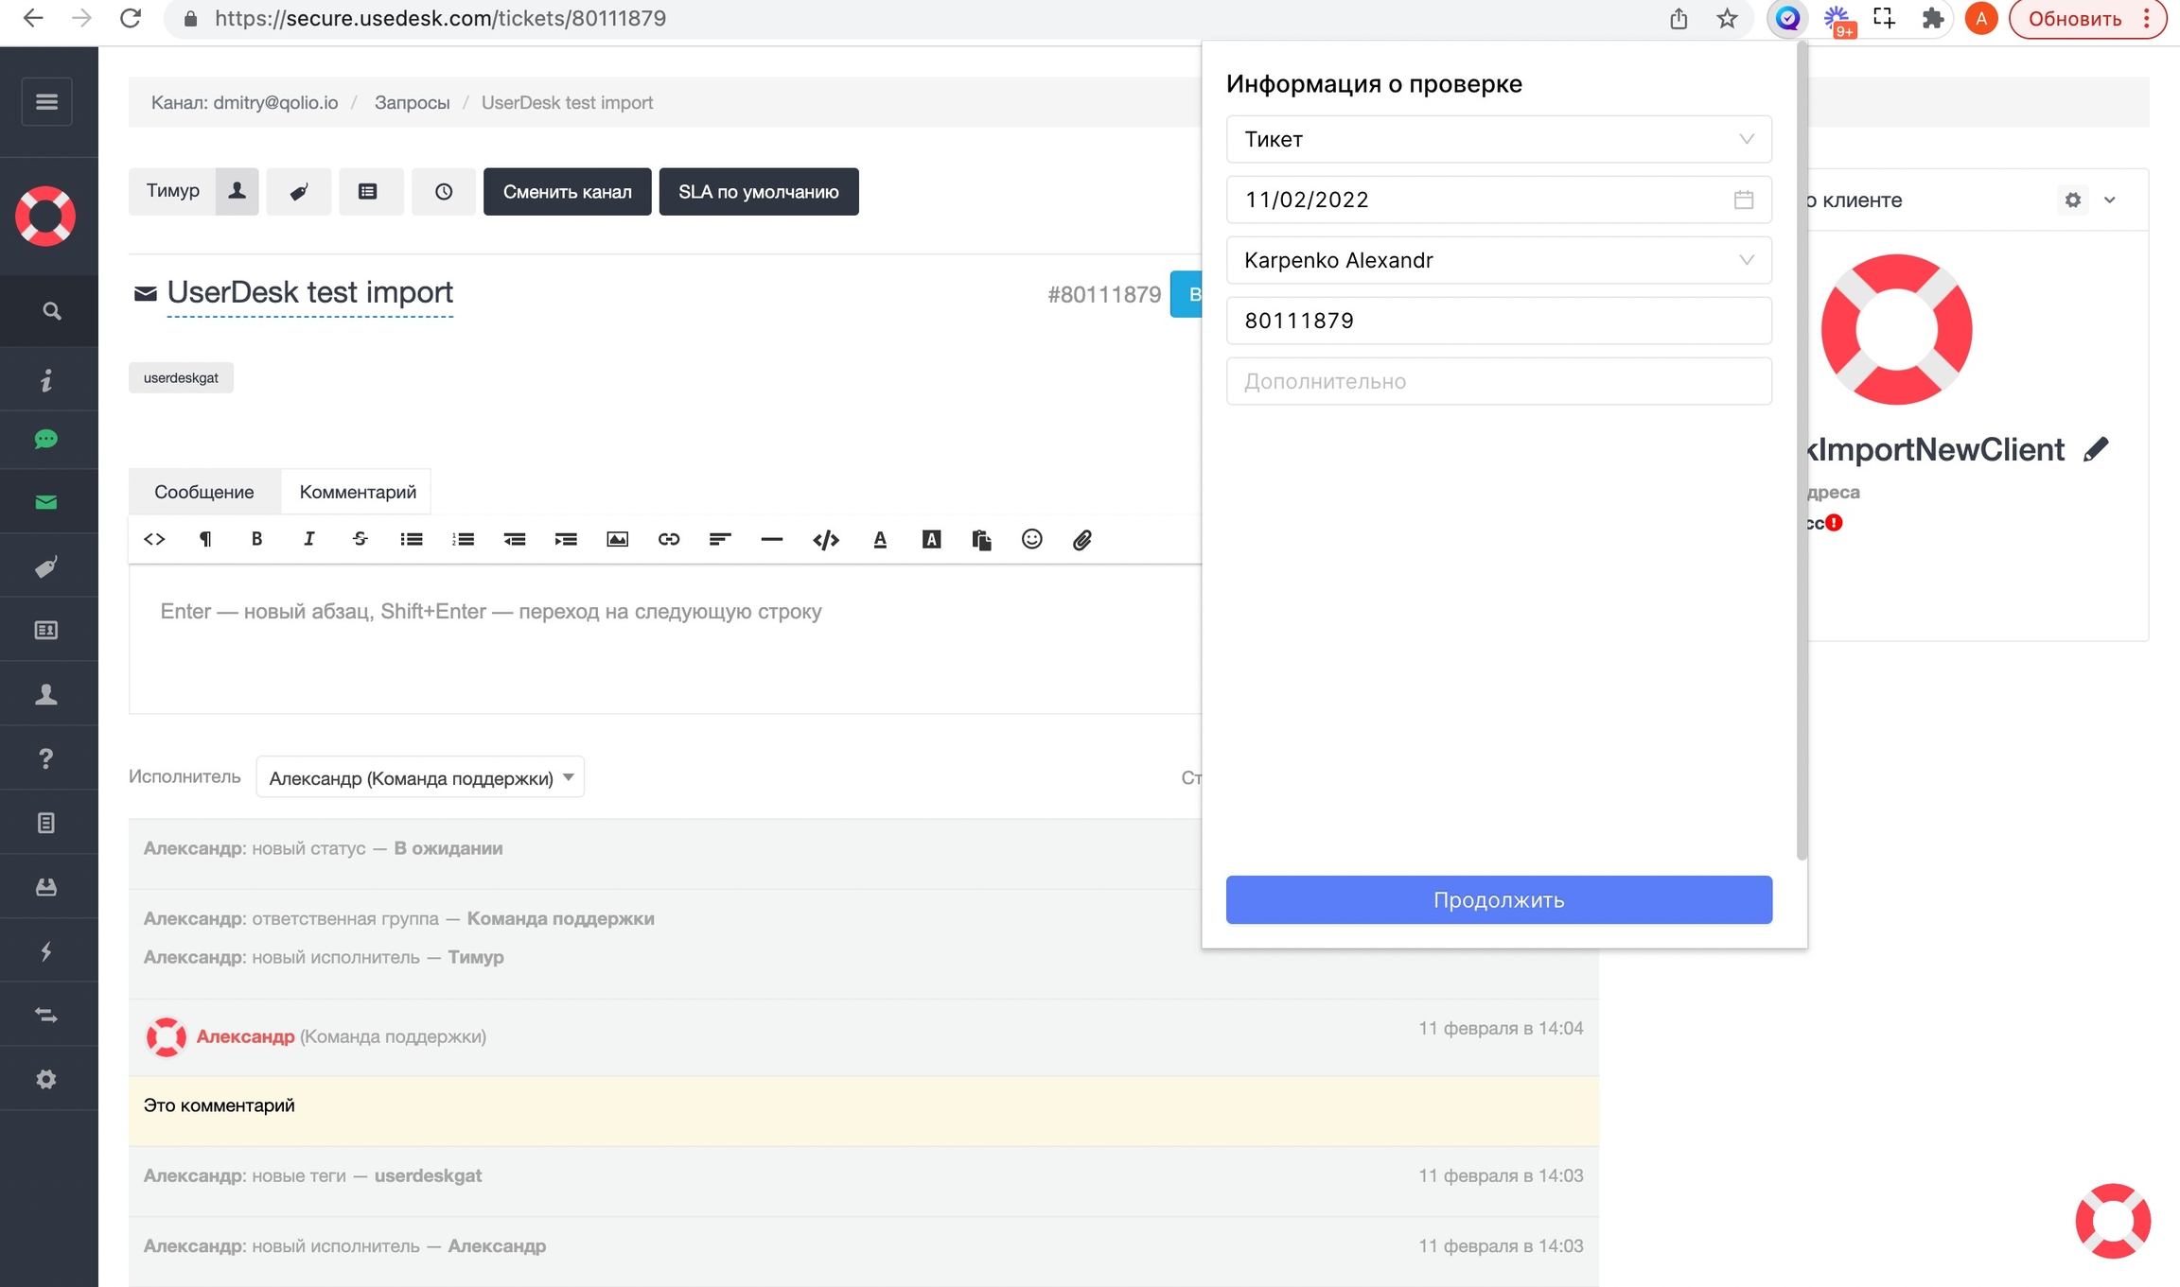The image size is (2180, 1287).
Task: Toggle strikethrough text formatting
Action: click(360, 539)
